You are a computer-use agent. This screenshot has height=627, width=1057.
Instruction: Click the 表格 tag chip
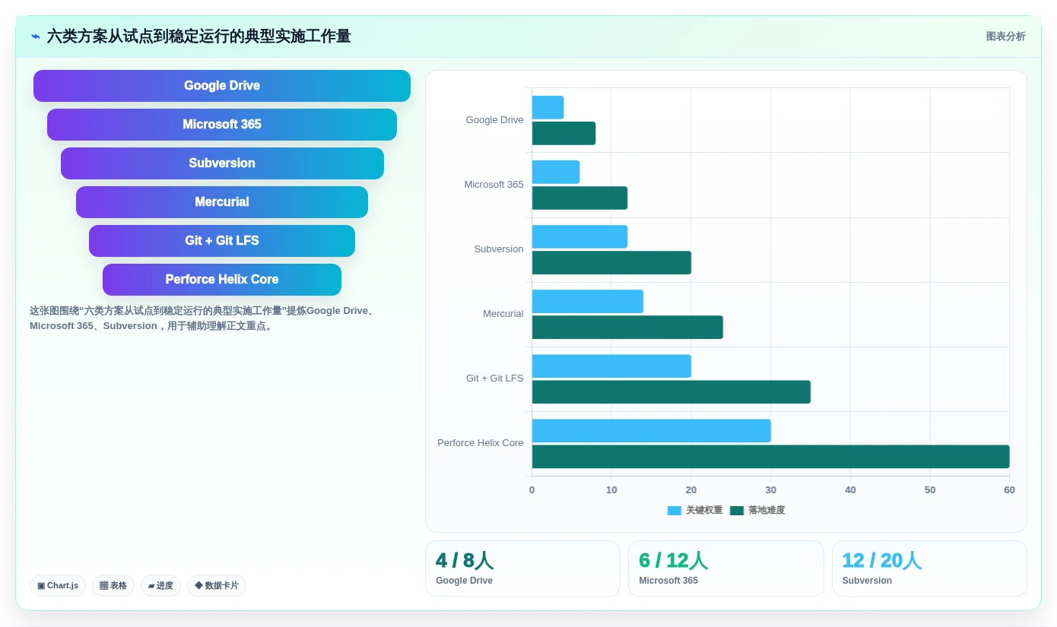[x=113, y=586]
